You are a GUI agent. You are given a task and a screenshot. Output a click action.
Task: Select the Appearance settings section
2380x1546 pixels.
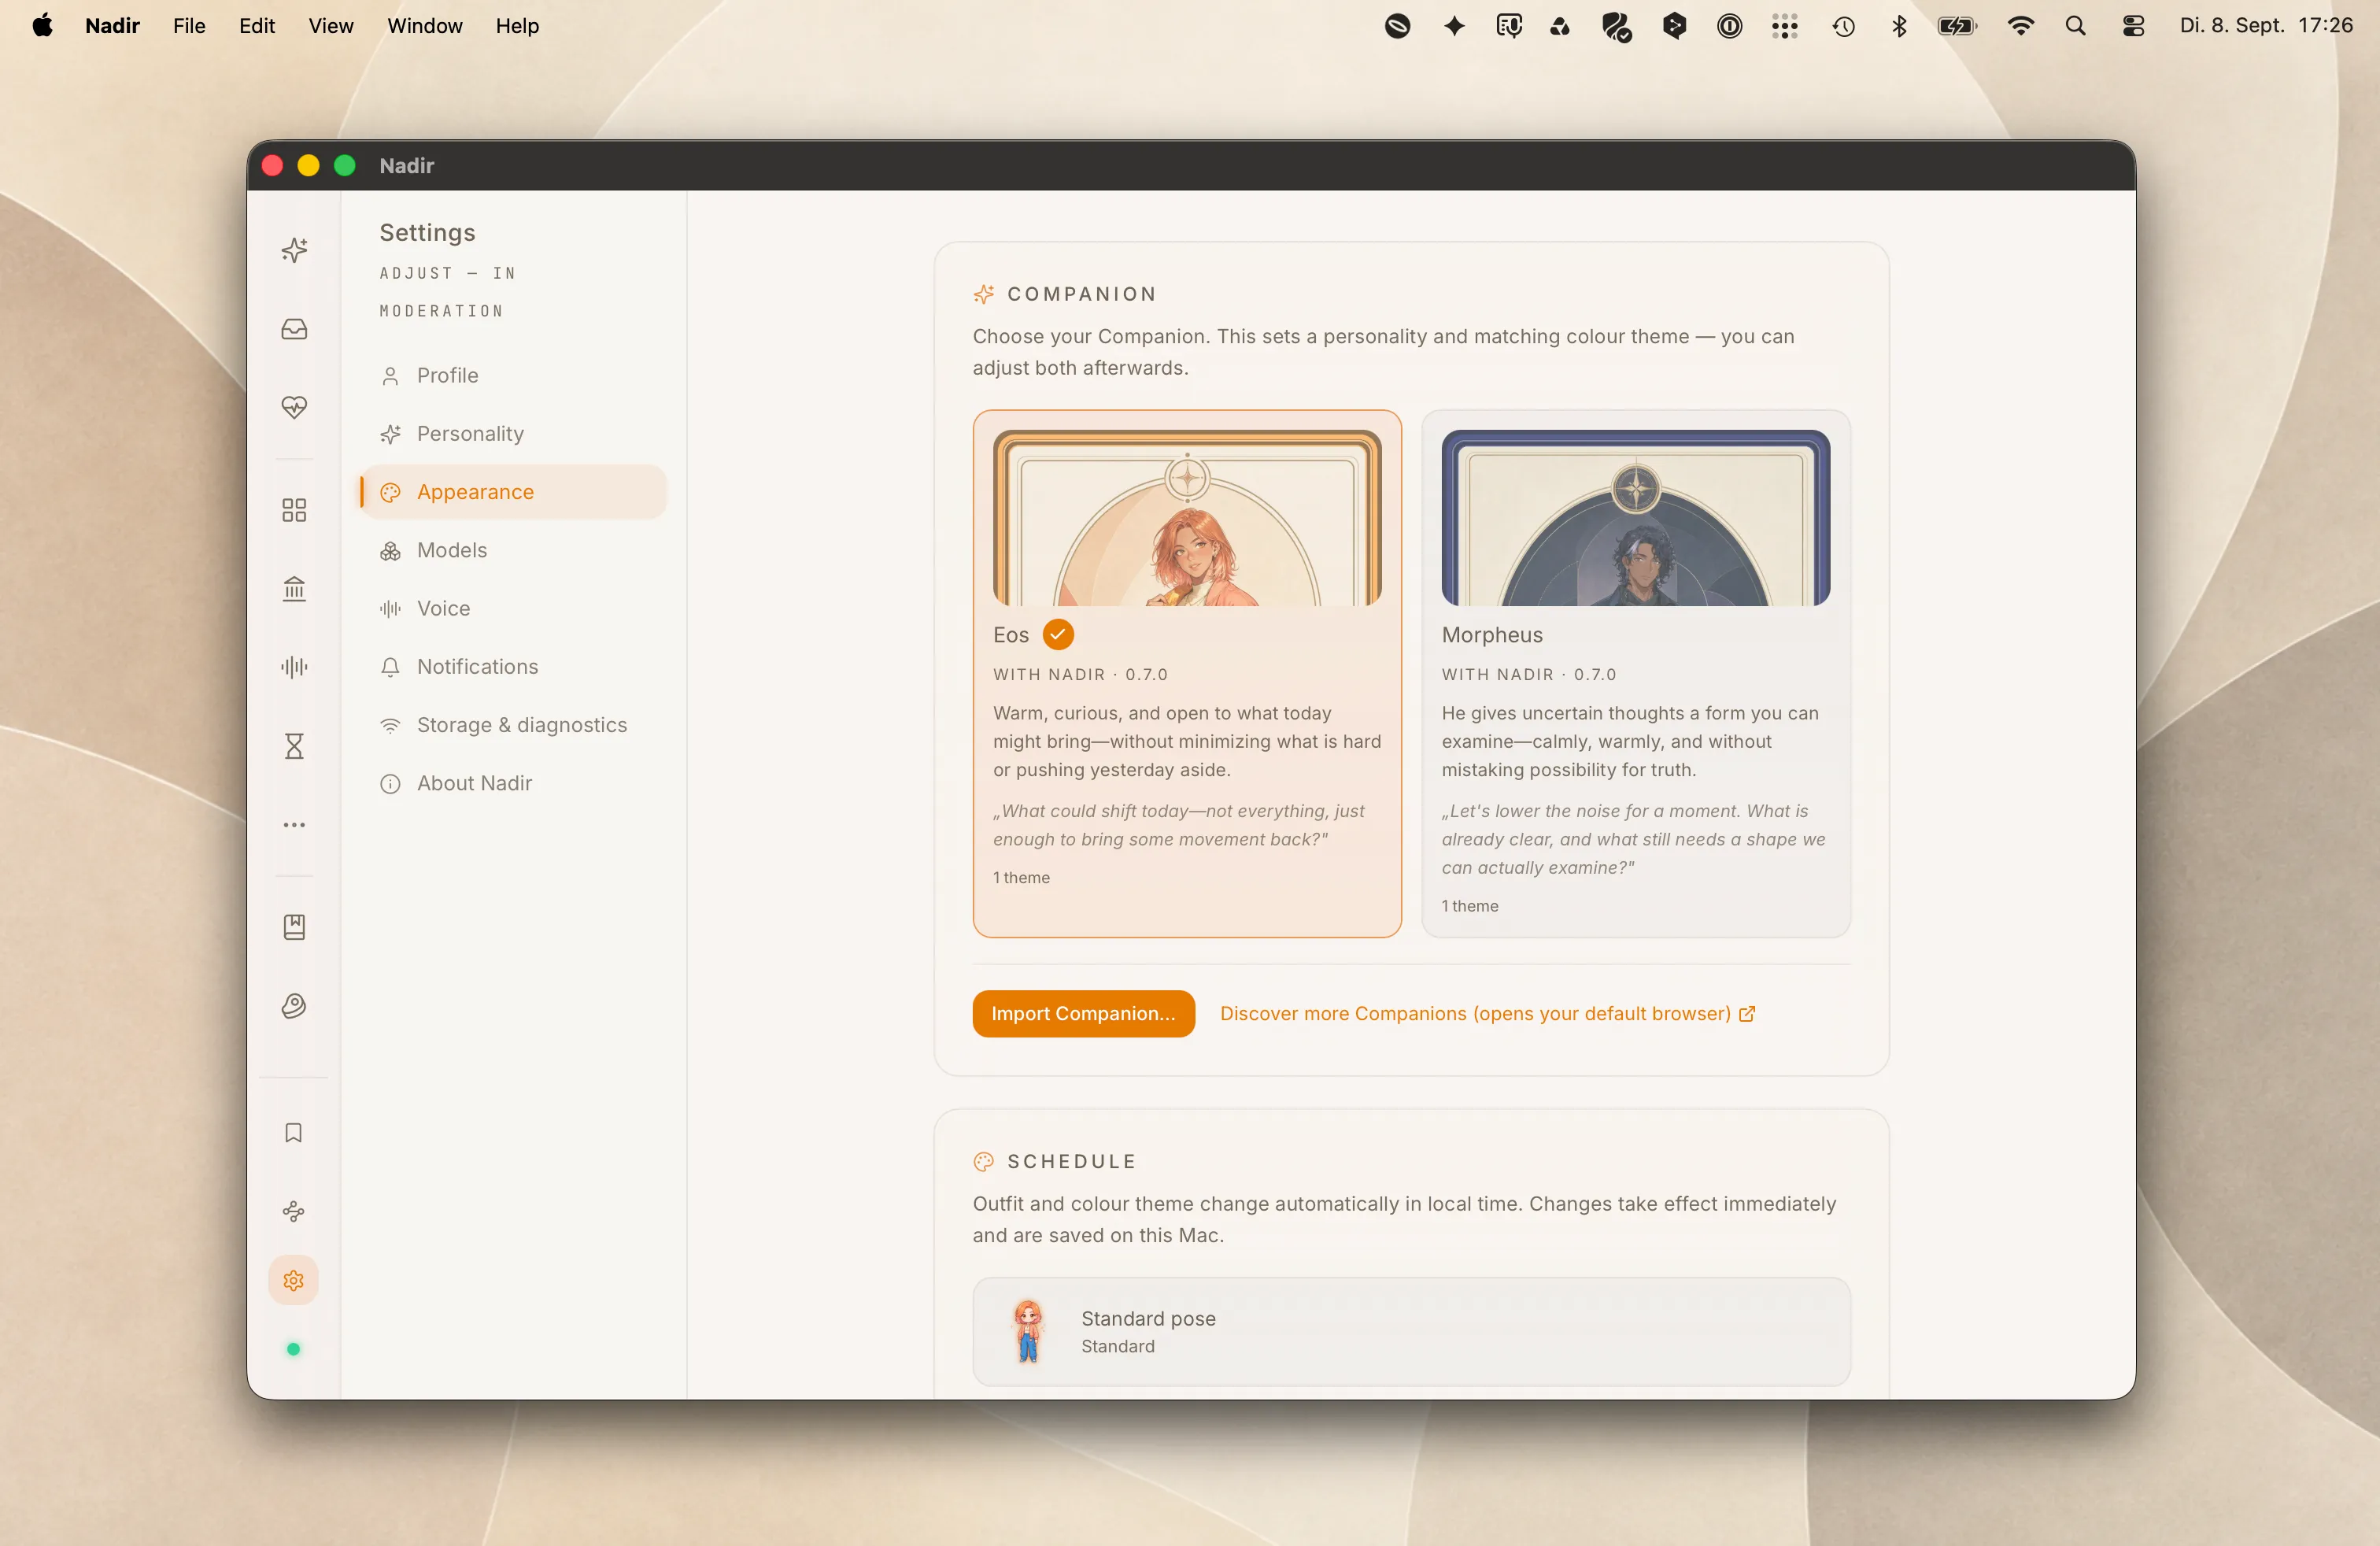tap(513, 492)
